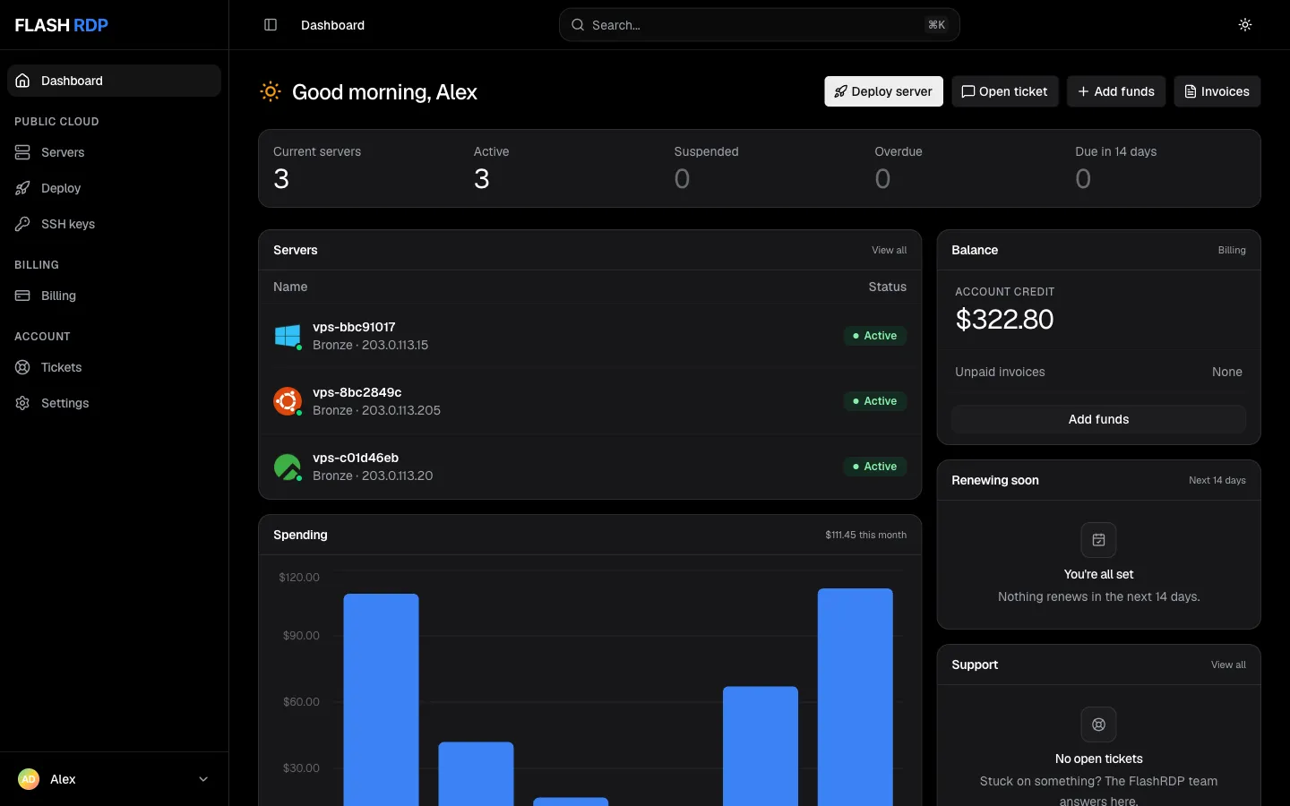Click the calendar icon in Renewing soon
Screen dimensions: 1290x806
pos(1099,540)
